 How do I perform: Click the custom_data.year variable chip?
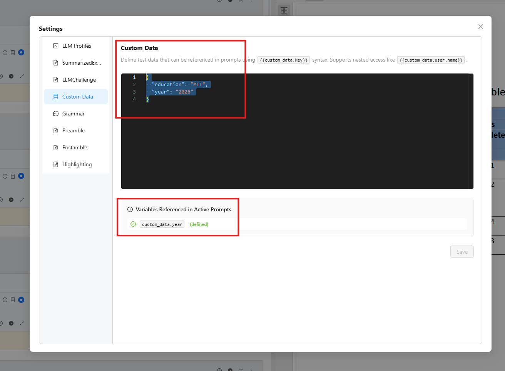click(162, 224)
